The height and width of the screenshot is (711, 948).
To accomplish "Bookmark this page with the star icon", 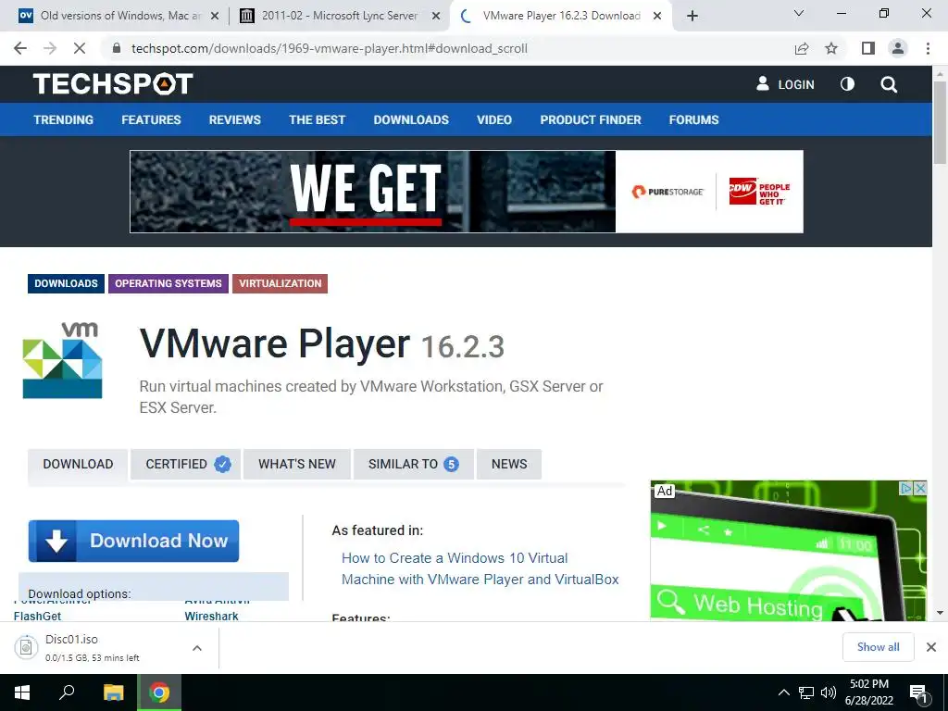I will (x=831, y=48).
